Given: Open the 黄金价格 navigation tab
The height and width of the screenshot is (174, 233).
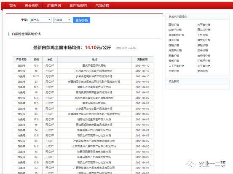Looking at the screenshot, I should coord(32,5).
